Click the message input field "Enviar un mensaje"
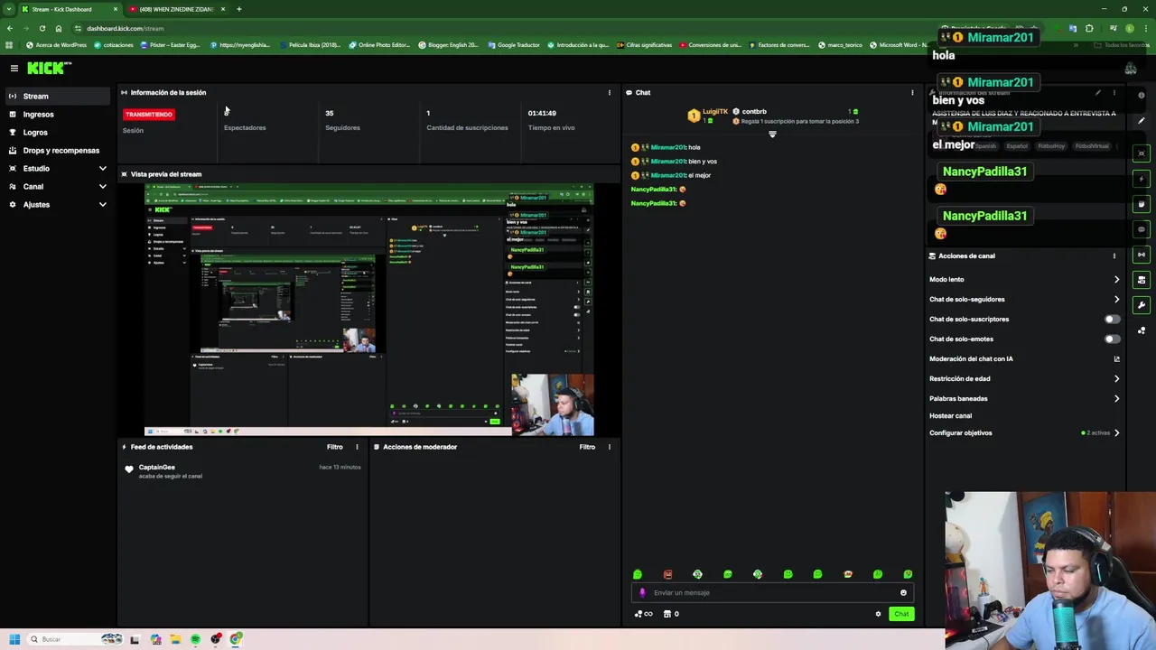Image resolution: width=1156 pixels, height=650 pixels. click(x=773, y=593)
